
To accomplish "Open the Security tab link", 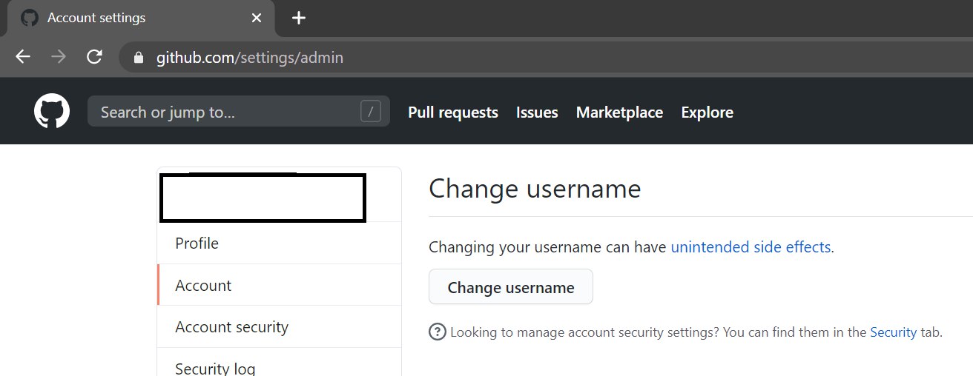I will (x=893, y=332).
